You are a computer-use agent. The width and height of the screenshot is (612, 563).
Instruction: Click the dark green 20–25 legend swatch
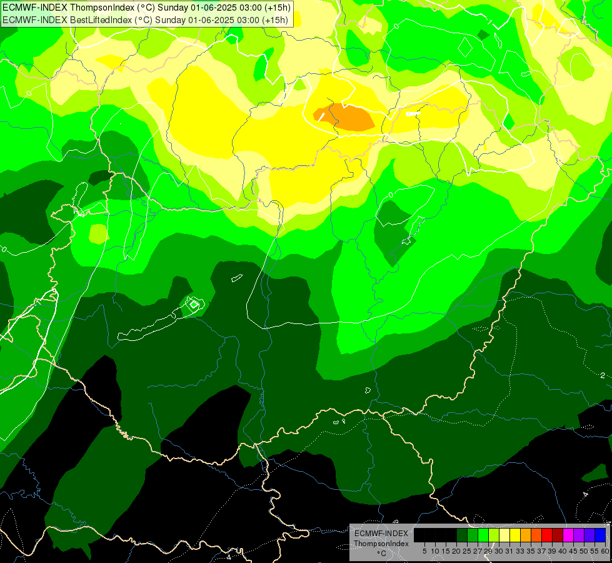click(x=462, y=535)
